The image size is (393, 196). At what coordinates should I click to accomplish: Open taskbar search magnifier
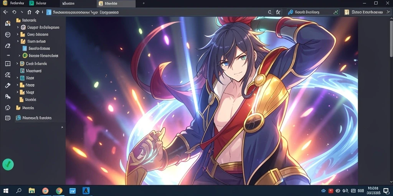tap(19, 191)
